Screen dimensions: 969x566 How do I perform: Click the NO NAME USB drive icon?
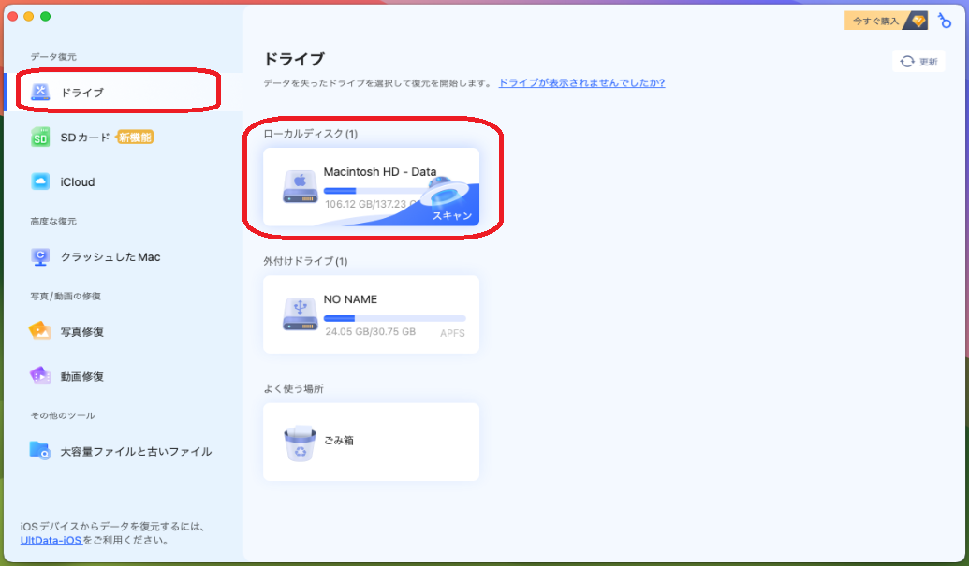[301, 314]
